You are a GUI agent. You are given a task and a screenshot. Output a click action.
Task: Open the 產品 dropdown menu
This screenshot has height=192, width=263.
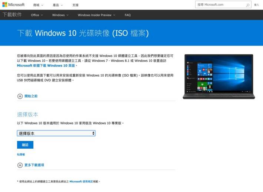[58, 5]
